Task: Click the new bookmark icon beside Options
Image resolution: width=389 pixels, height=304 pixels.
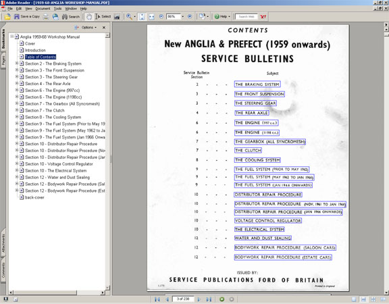Action: tap(76, 28)
